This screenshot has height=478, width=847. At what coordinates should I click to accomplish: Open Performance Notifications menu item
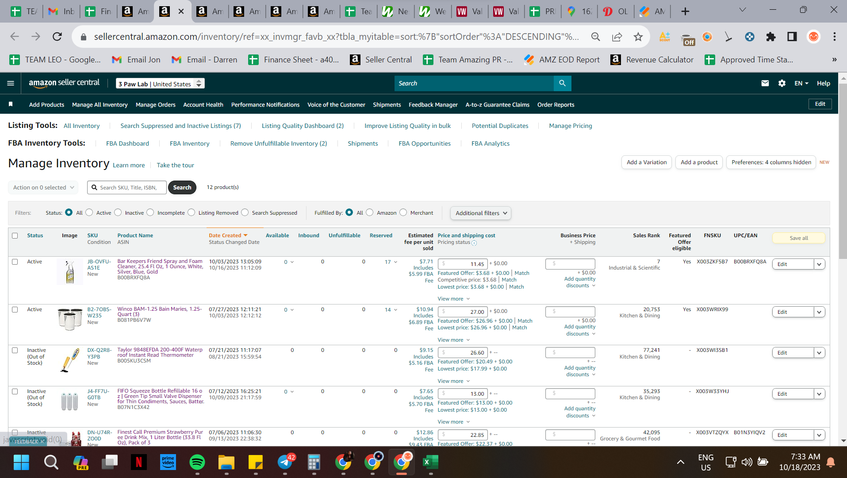(265, 104)
